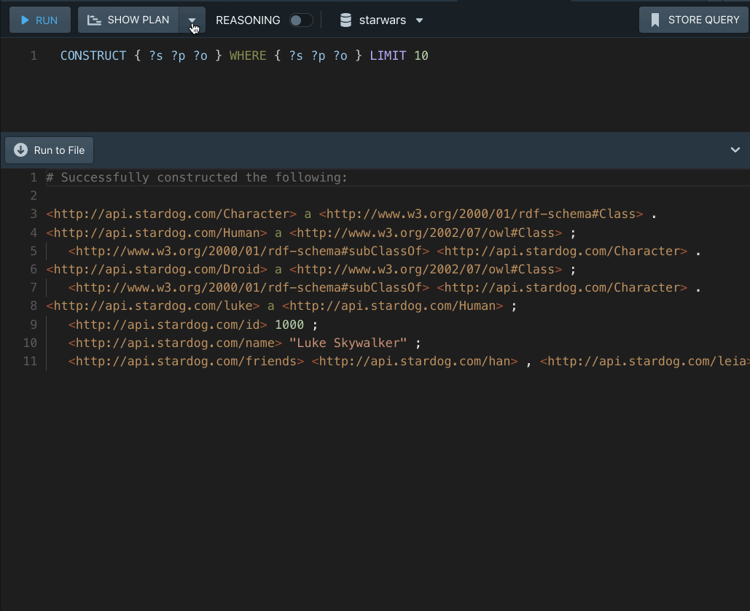750x611 pixels.
Task: Click the api.stardog.com/Droid URI on line 6
Action: pyautogui.click(x=157, y=269)
